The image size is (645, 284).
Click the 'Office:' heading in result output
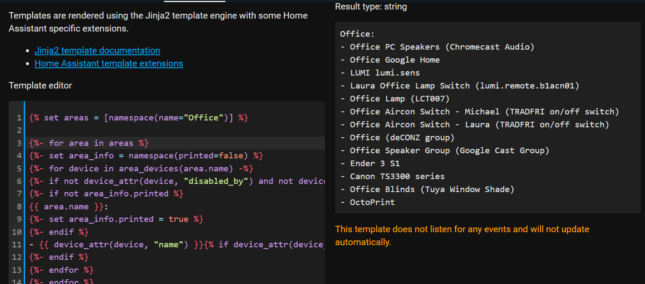pos(357,34)
